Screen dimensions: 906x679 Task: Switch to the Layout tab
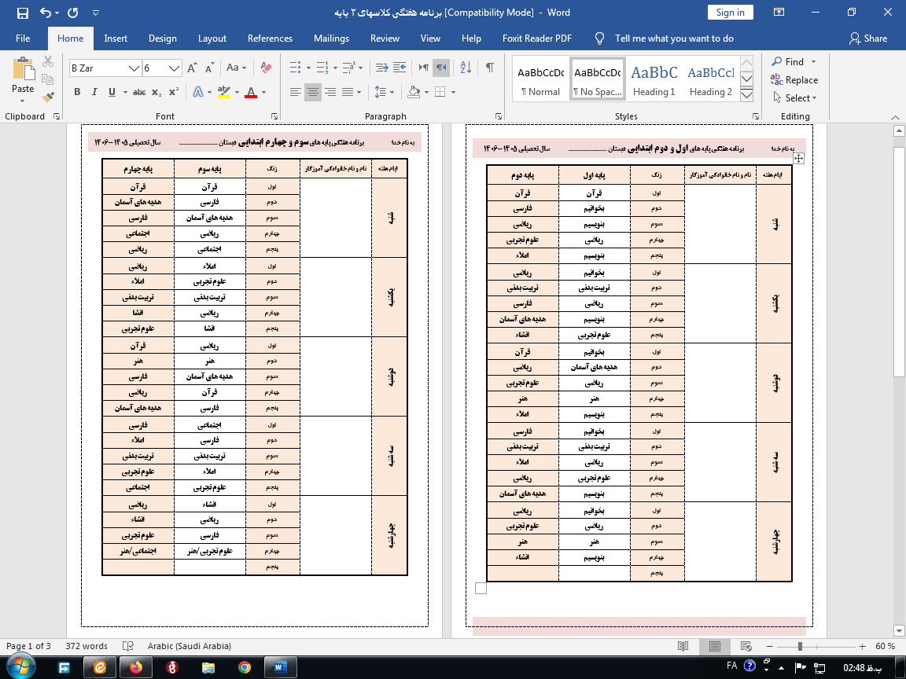[x=212, y=38]
